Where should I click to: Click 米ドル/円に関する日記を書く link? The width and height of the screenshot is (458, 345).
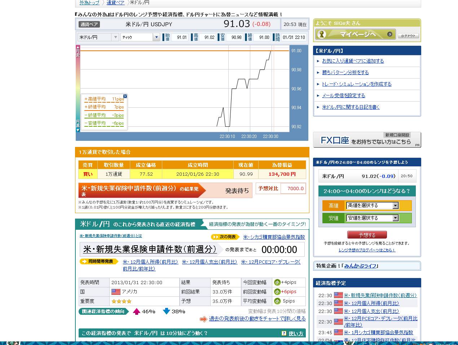tap(351, 107)
